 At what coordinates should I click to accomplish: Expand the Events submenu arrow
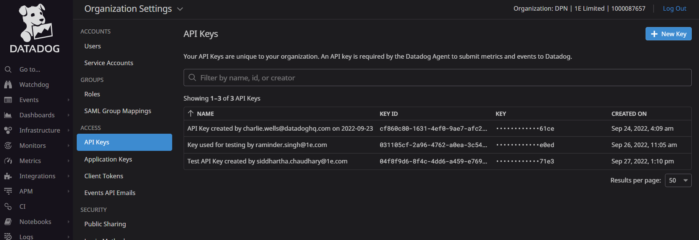pyautogui.click(x=68, y=100)
